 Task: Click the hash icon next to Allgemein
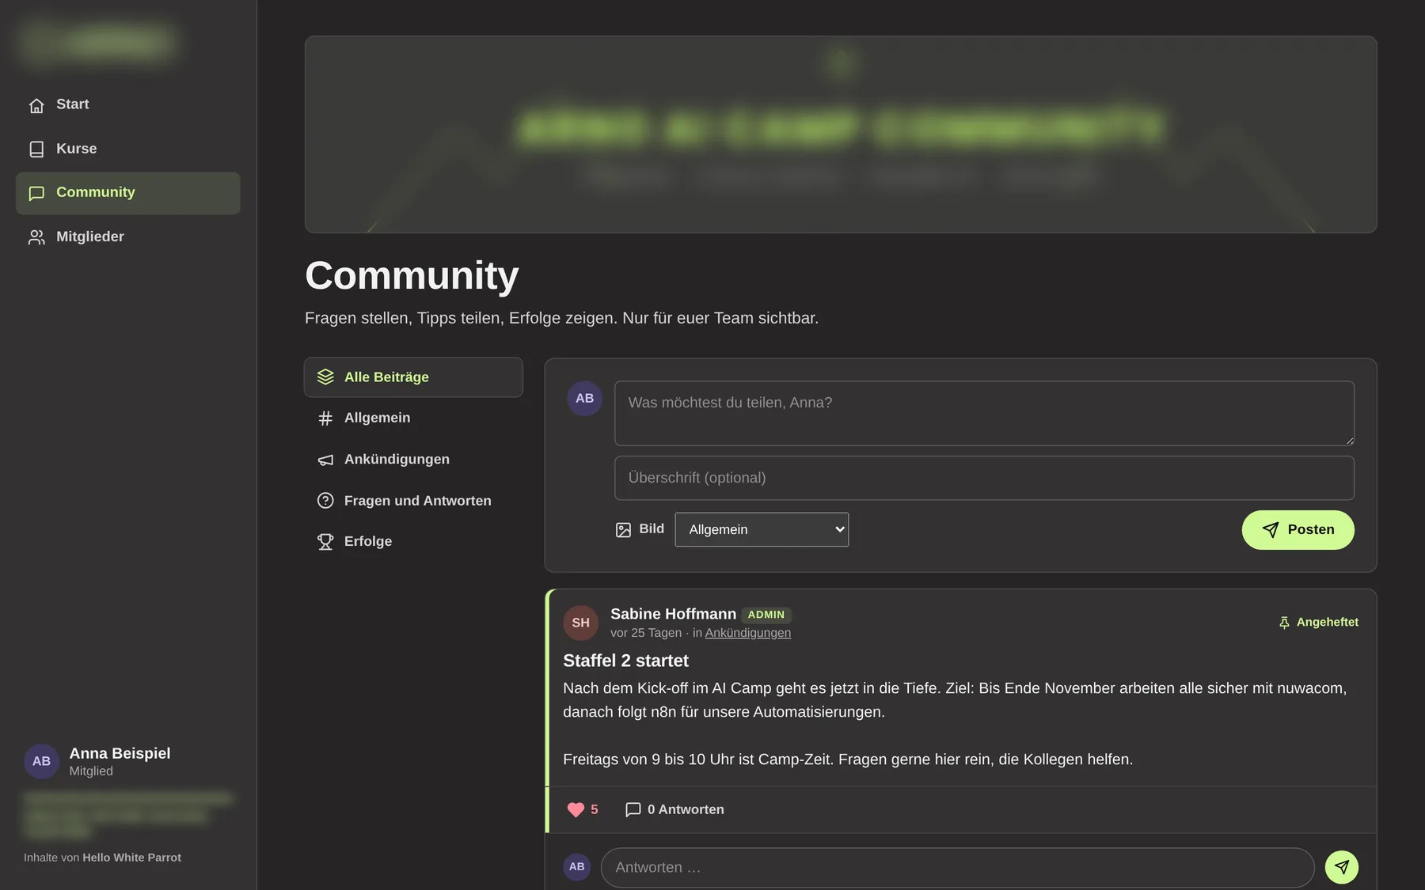point(325,418)
